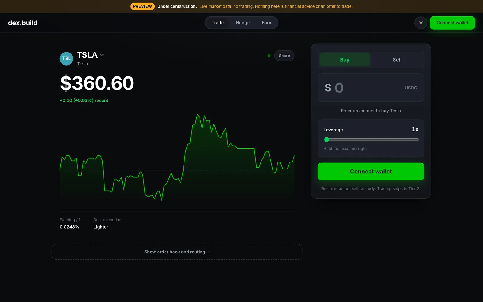The height and width of the screenshot is (302, 483).
Task: Click 'Best execution, self custody' footer note
Action: [x=371, y=189]
